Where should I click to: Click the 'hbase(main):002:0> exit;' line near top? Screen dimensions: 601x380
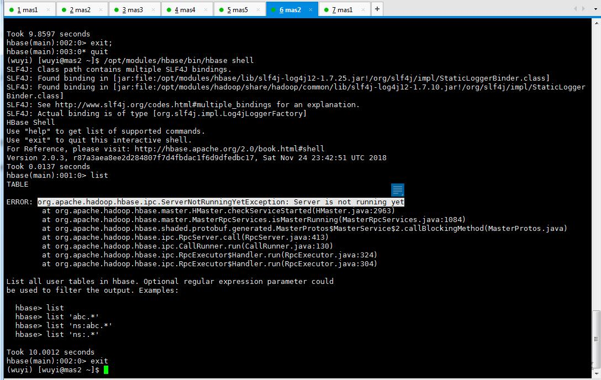(60, 43)
